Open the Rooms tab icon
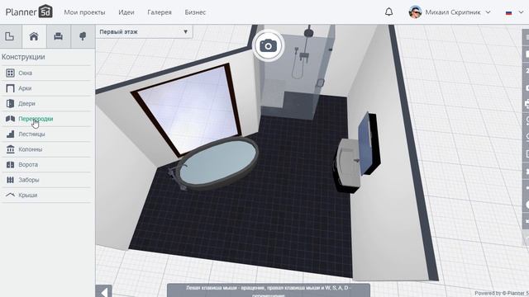The image size is (529, 297). click(10, 36)
